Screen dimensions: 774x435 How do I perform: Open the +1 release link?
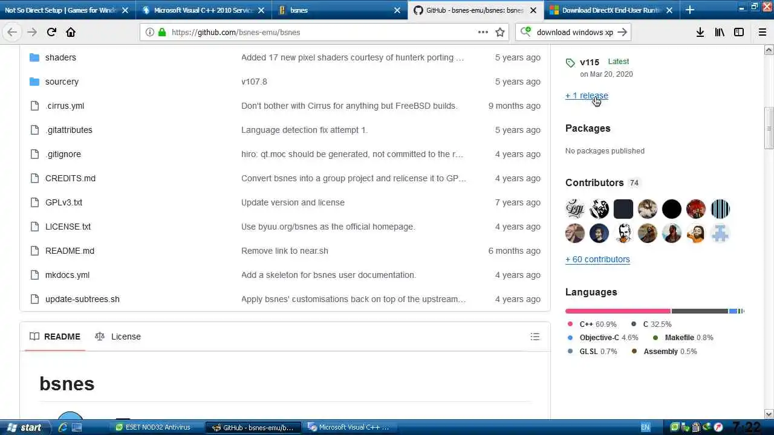pos(587,95)
